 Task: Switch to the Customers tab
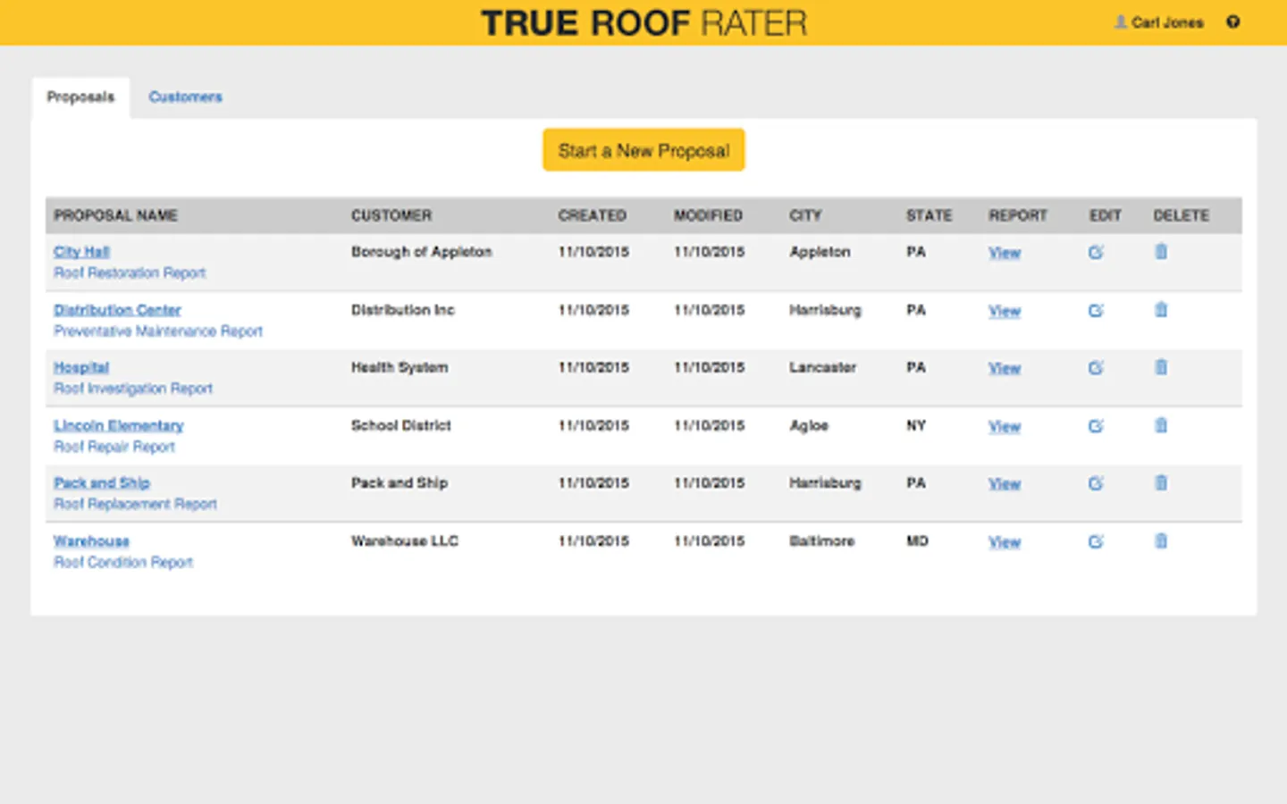[x=185, y=96]
